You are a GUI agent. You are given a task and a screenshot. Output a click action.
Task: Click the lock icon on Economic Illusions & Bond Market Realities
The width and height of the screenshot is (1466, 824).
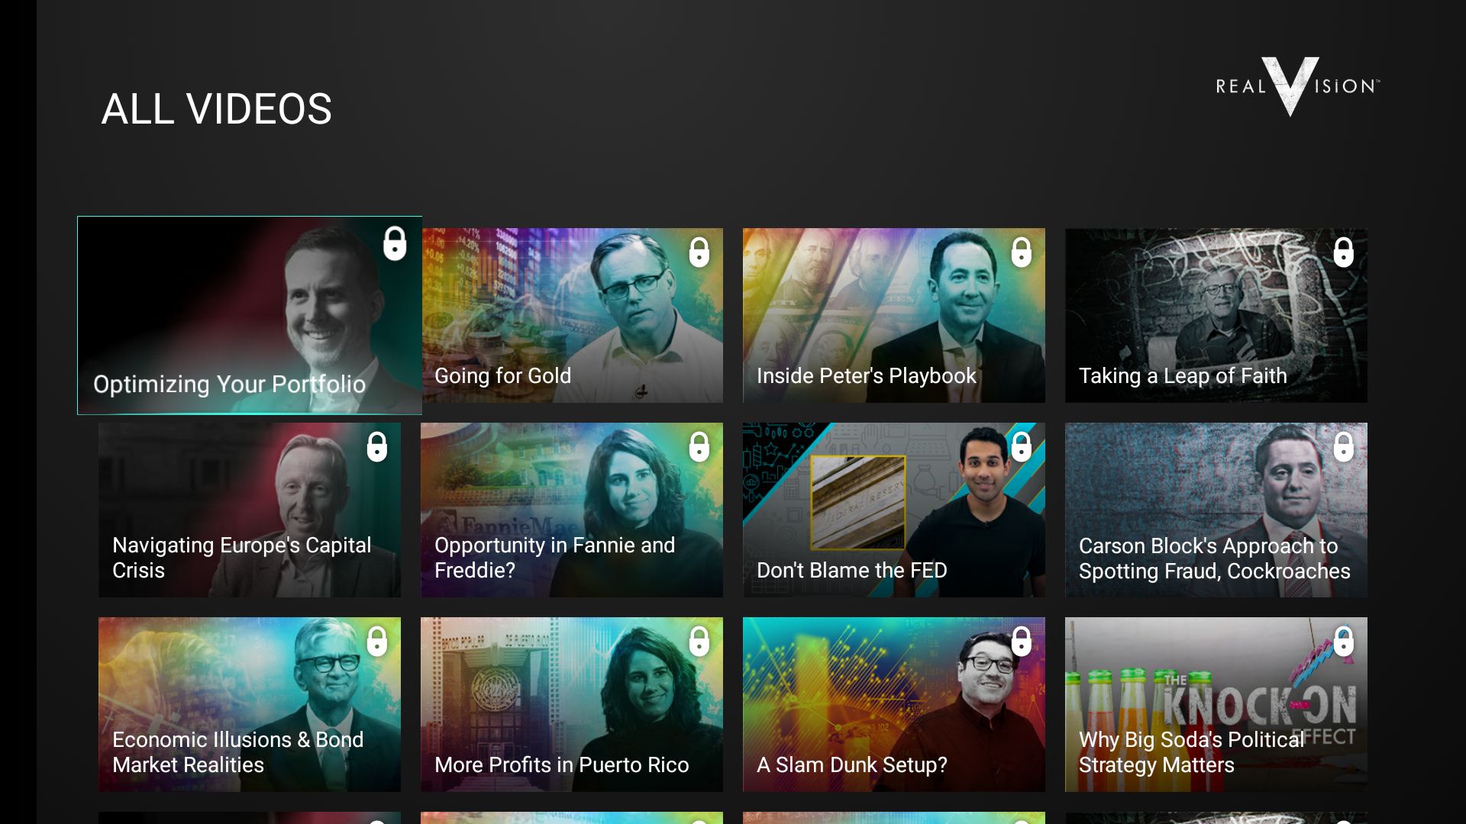(377, 642)
